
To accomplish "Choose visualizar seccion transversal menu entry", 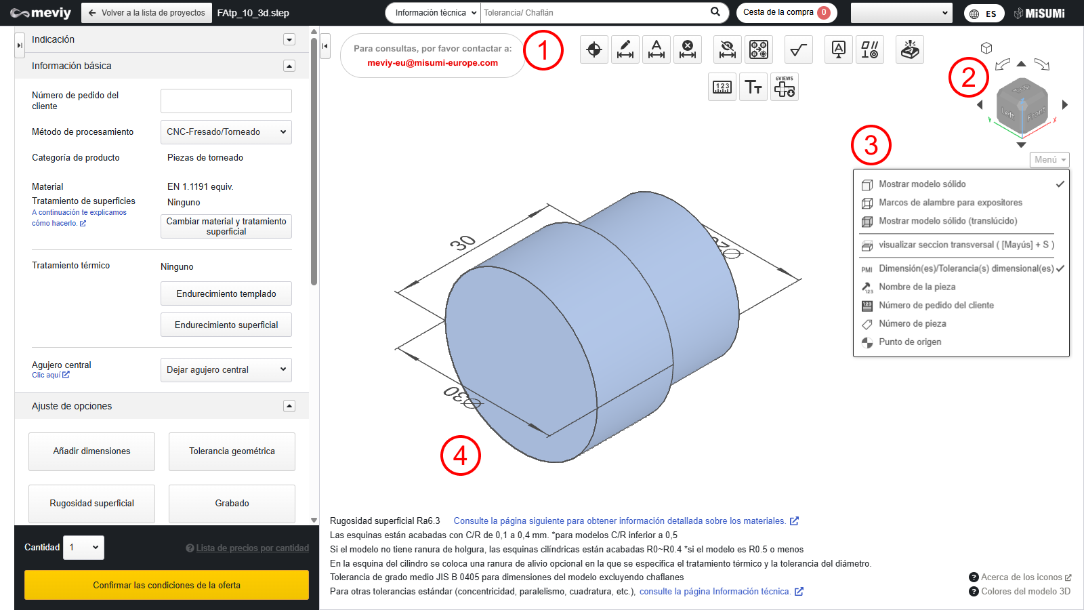I will tap(965, 245).
